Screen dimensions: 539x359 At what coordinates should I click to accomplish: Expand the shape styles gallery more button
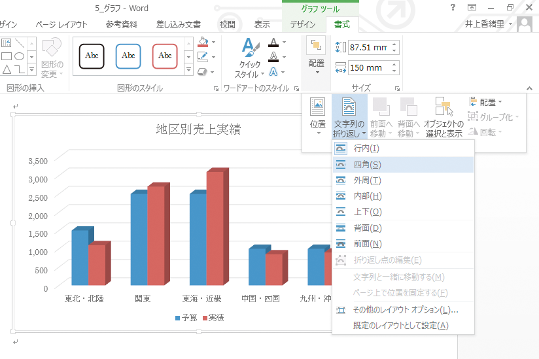[x=188, y=70]
